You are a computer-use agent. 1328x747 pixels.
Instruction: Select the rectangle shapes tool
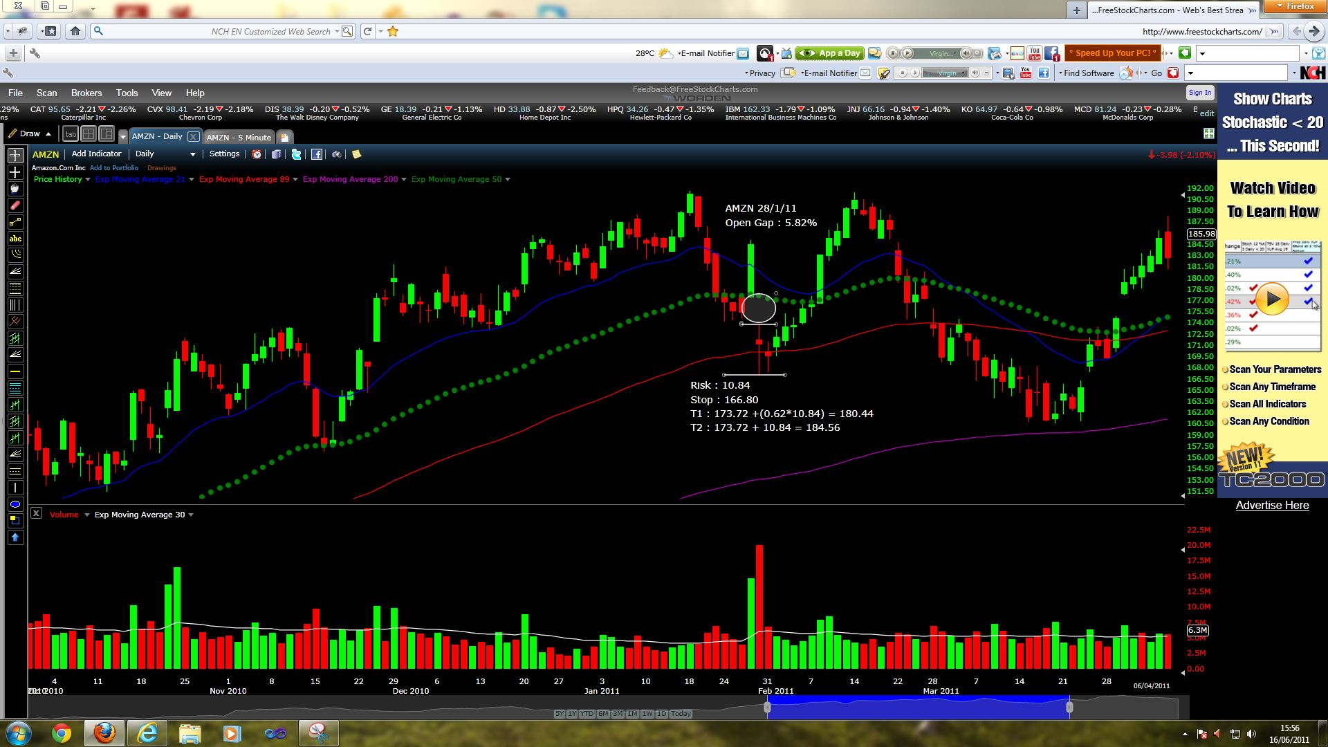pyautogui.click(x=15, y=521)
